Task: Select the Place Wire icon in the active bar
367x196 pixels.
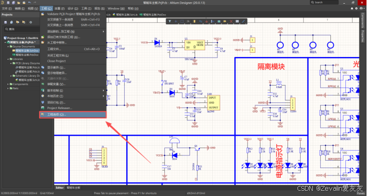Action: click(x=200, y=21)
